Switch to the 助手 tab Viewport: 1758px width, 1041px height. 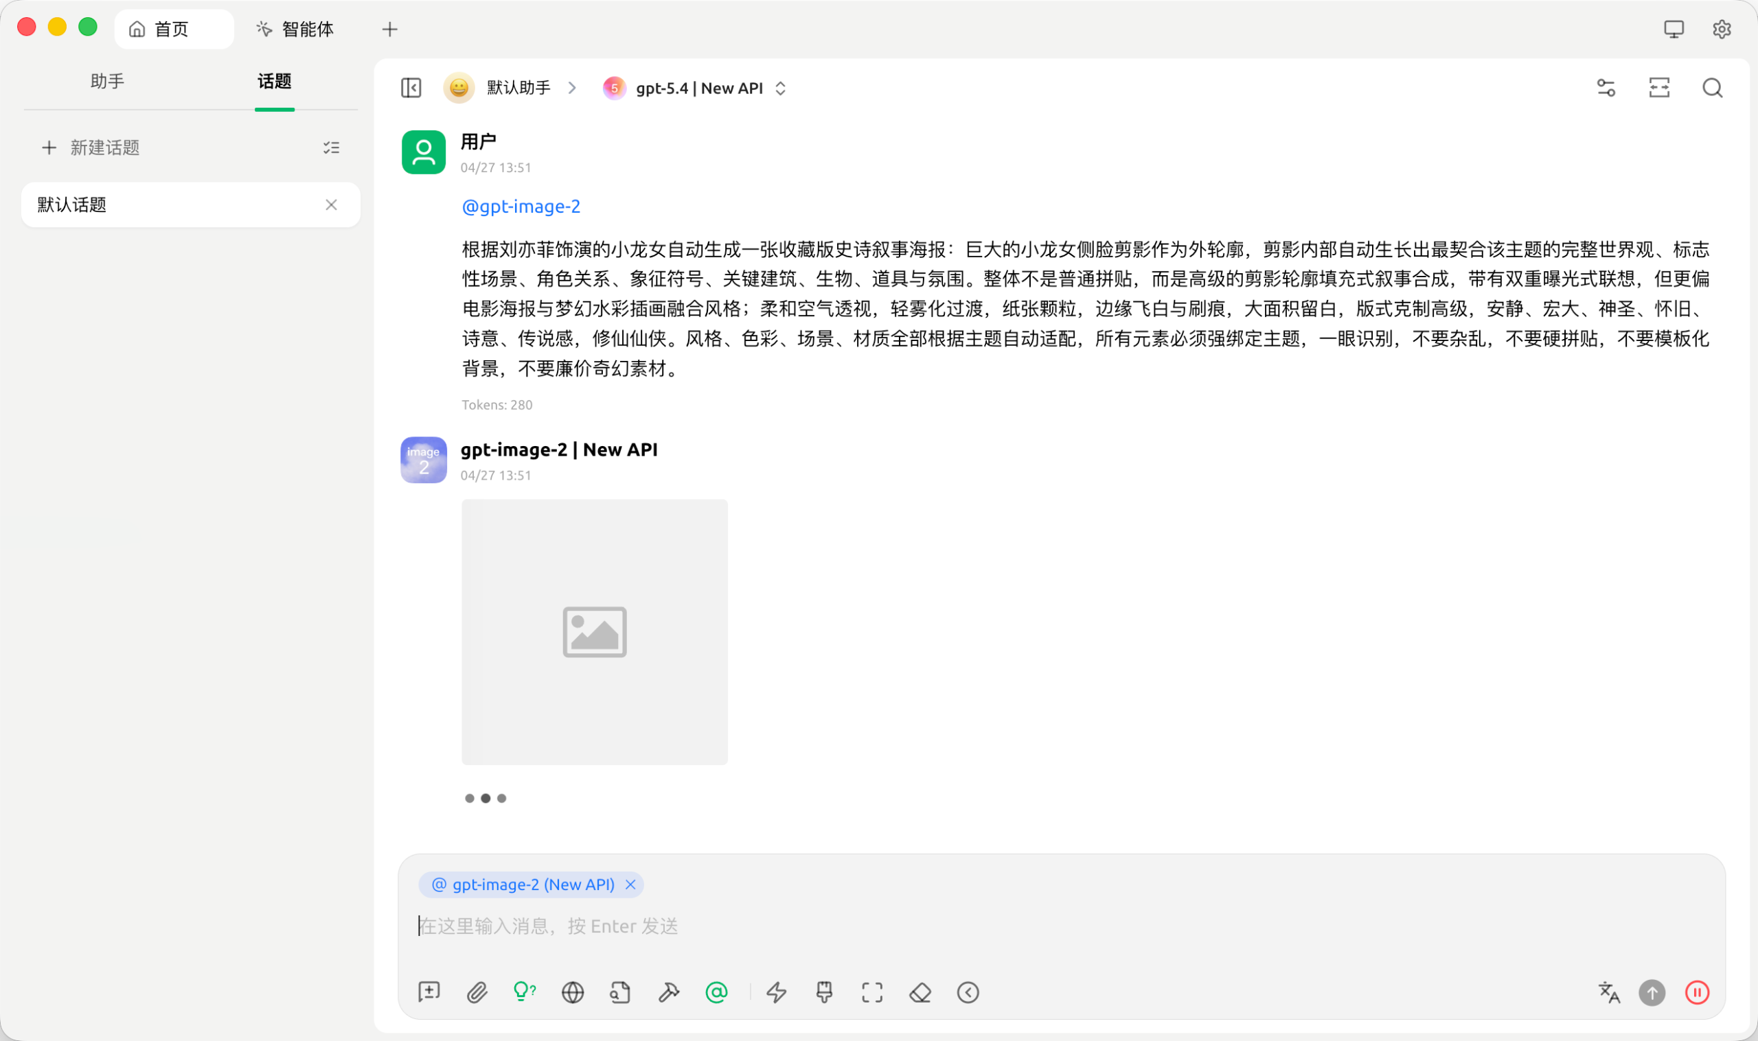(107, 82)
